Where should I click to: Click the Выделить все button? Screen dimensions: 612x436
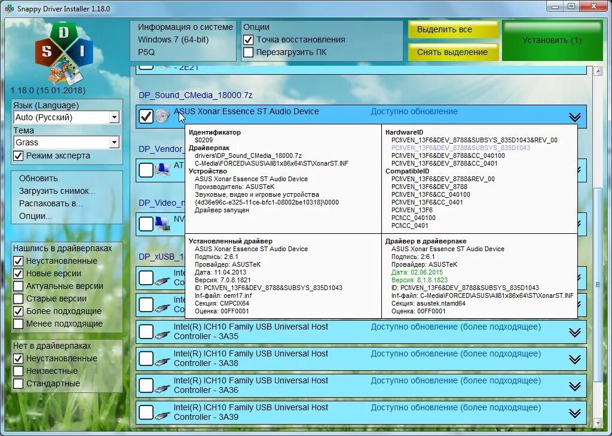pyautogui.click(x=453, y=30)
